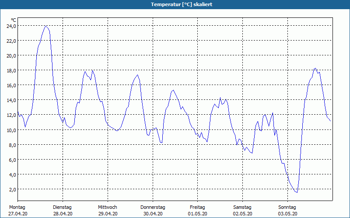Viewport: 350px width, 218px height.
Task: Click the curve's lowest point near 1.5 °C
Action: 297,192
